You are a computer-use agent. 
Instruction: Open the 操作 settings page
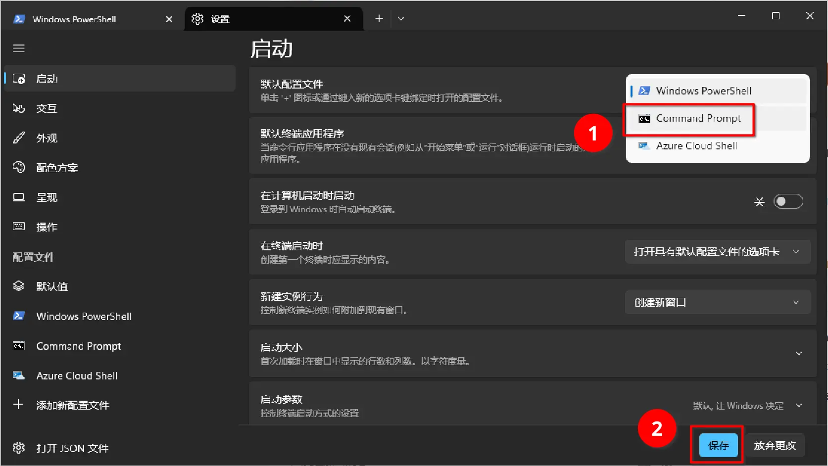point(120,227)
